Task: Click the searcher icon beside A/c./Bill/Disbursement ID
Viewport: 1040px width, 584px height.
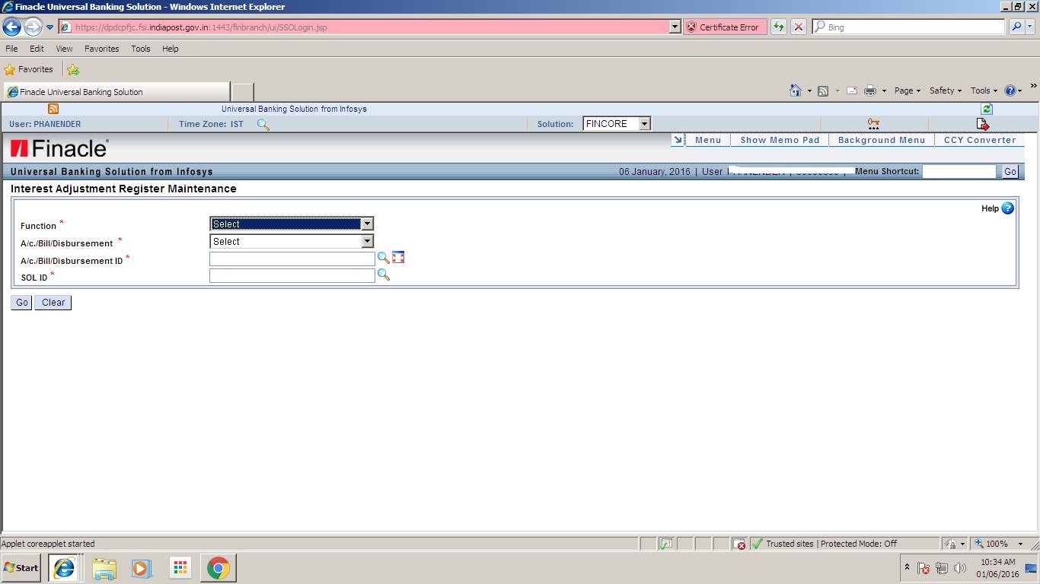Action: coord(383,258)
